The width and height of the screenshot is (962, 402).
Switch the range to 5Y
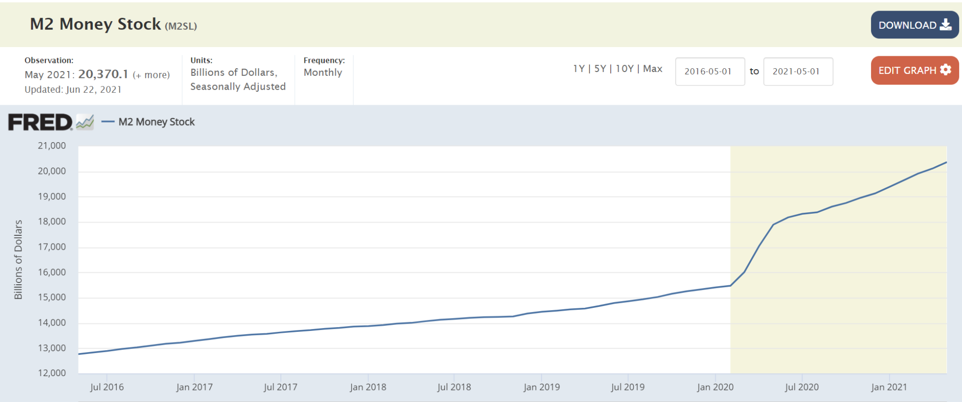[600, 69]
